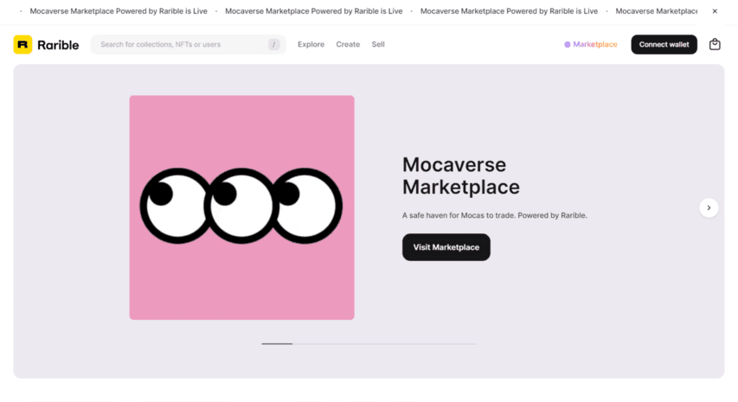
Task: Focus the search collections, NFTs or users field
Action: 189,44
